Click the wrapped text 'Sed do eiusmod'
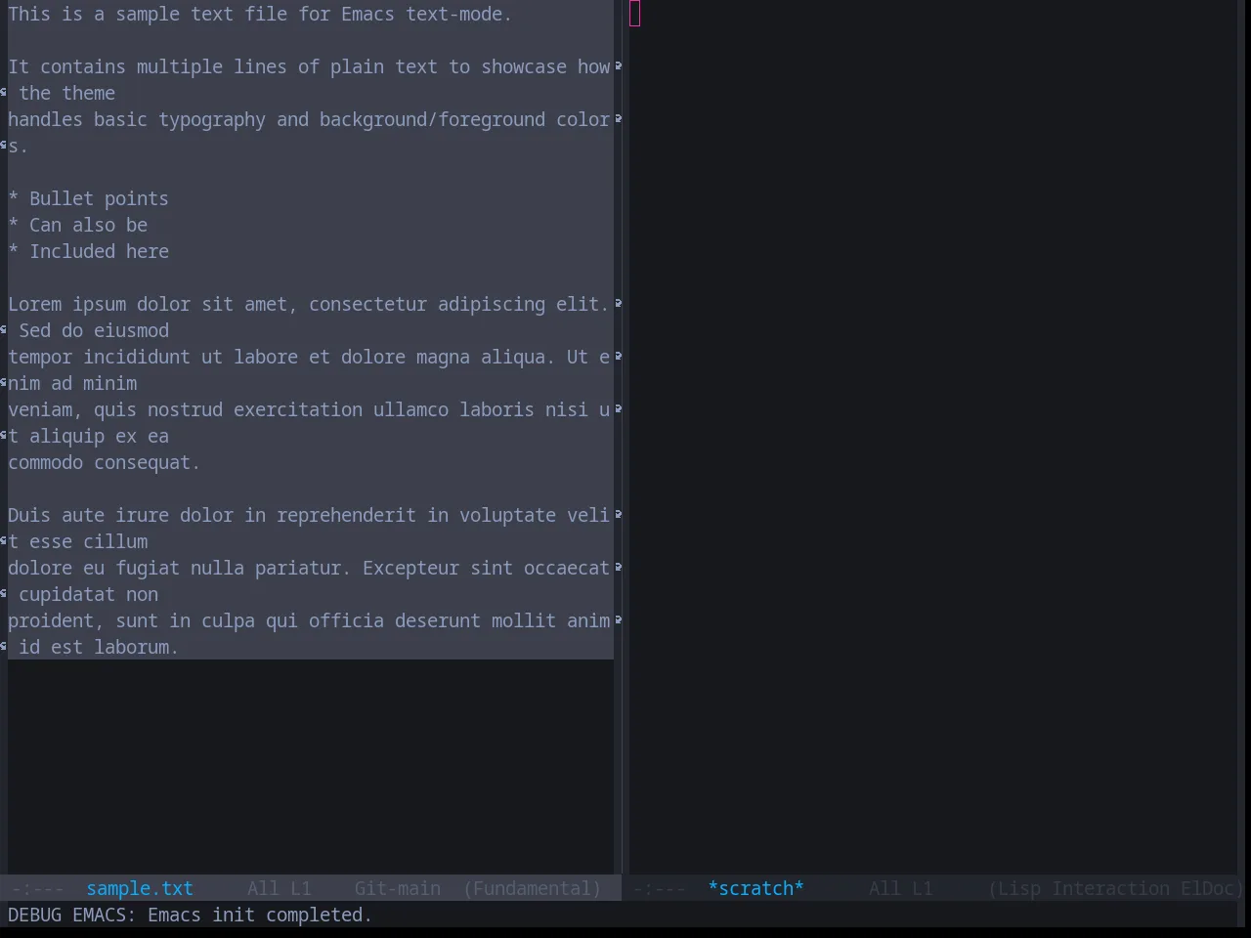 94,330
